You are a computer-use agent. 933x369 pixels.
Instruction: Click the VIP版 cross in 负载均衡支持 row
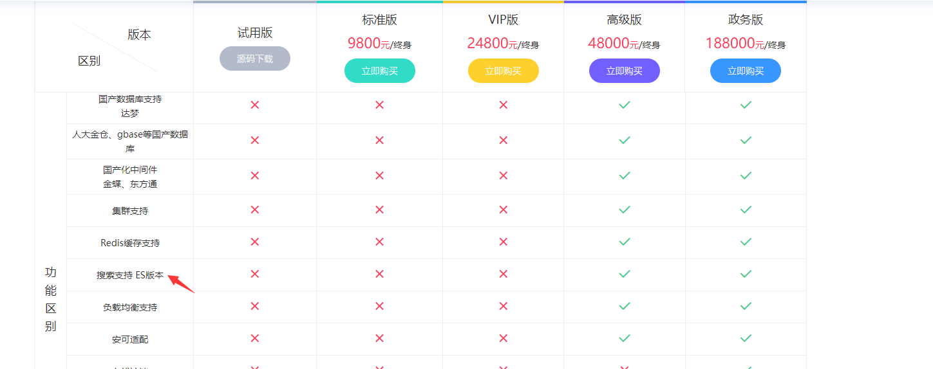[503, 306]
